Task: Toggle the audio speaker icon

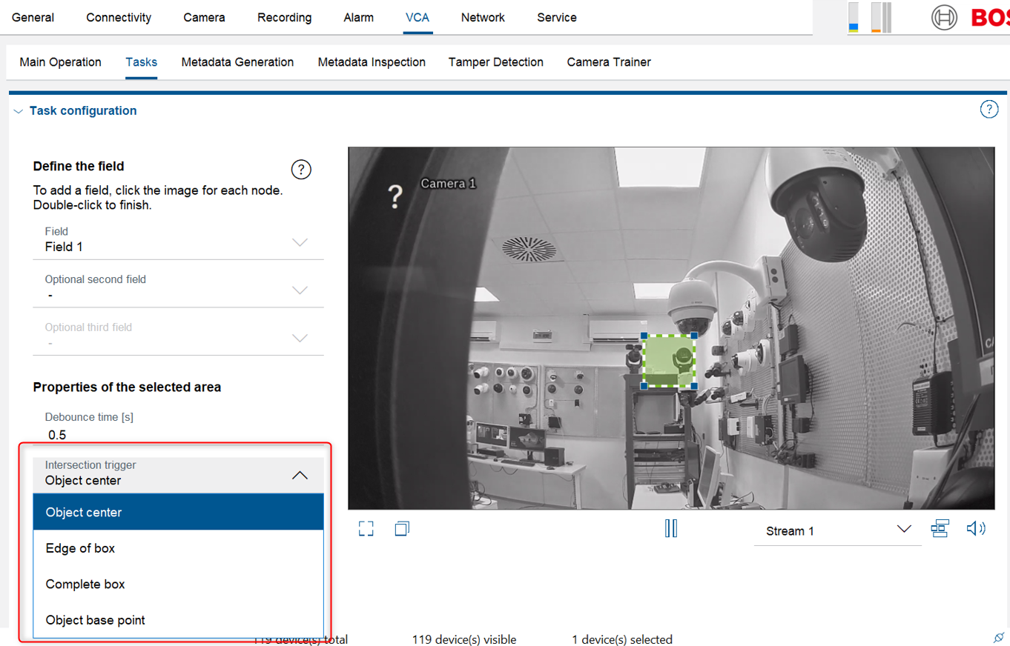Action: 976,529
